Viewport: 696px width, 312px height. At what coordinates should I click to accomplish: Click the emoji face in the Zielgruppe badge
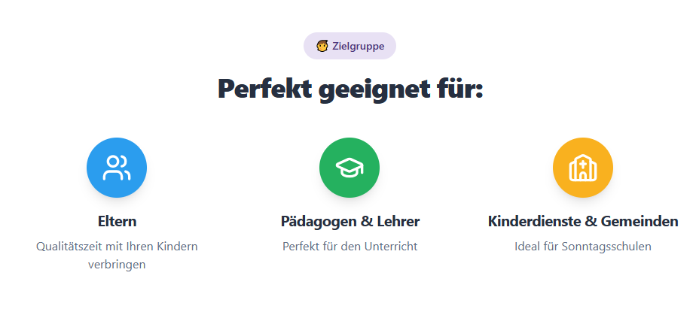pos(322,46)
